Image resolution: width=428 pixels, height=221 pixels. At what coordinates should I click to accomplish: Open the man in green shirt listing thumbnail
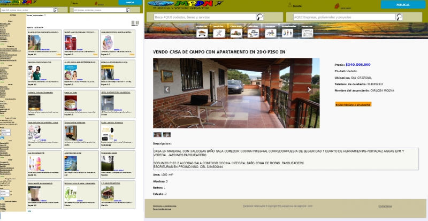coord(34,73)
